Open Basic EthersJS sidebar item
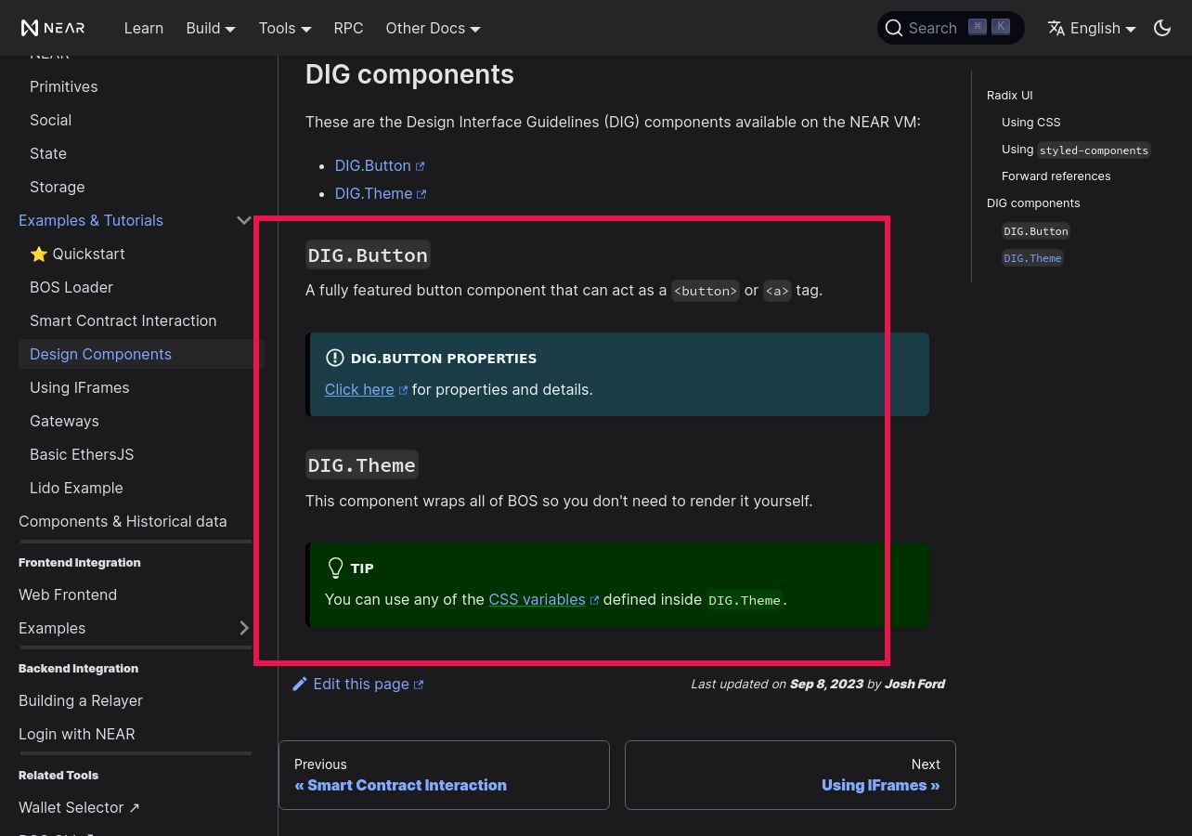The height and width of the screenshot is (836, 1192). [x=82, y=454]
